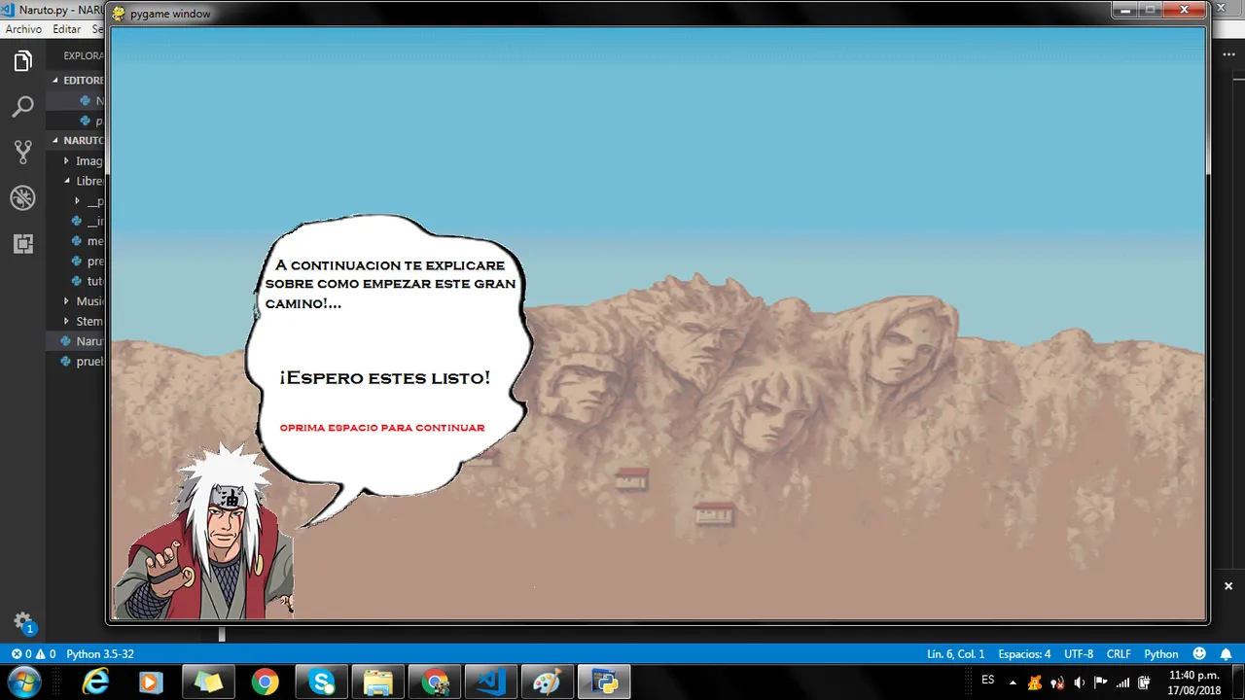This screenshot has width=1245, height=700.
Task: Open File Explorer from taskbar
Action: [378, 682]
